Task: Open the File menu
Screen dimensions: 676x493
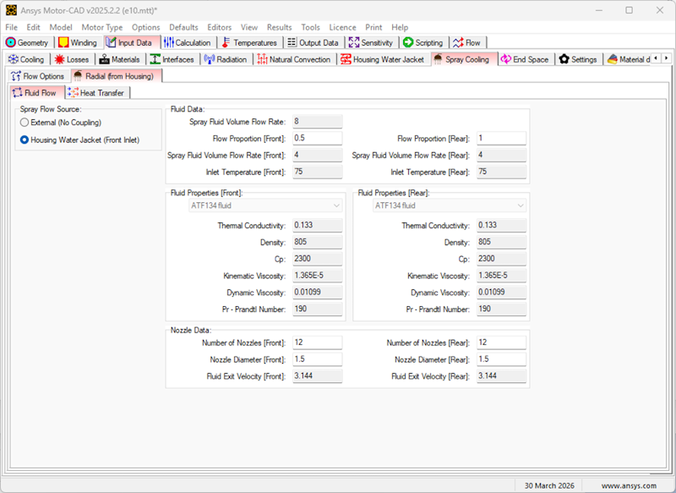Action: tap(11, 27)
